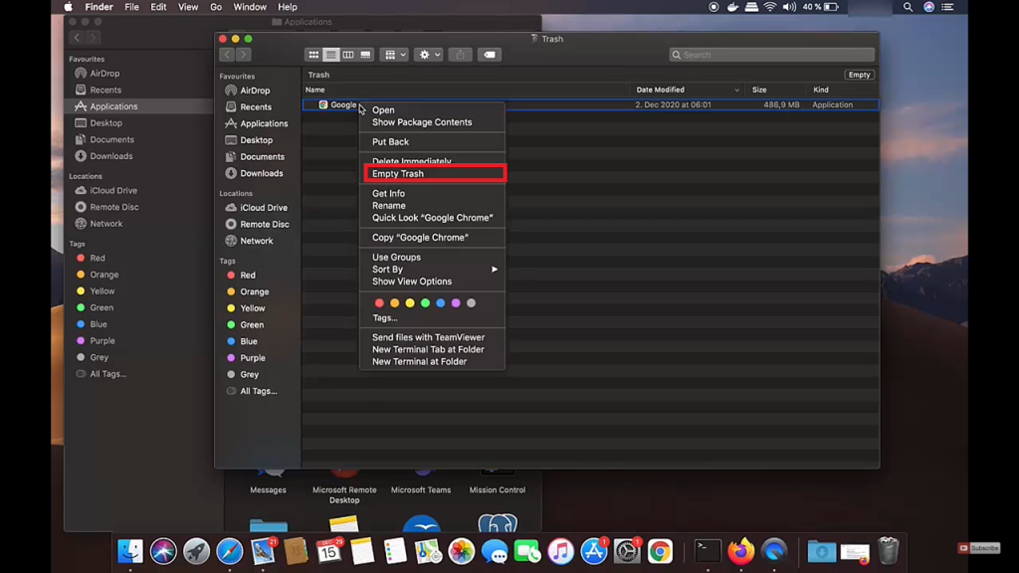This screenshot has width=1019, height=573.
Task: Open the gear action menu in Trash toolbar
Action: coord(430,55)
